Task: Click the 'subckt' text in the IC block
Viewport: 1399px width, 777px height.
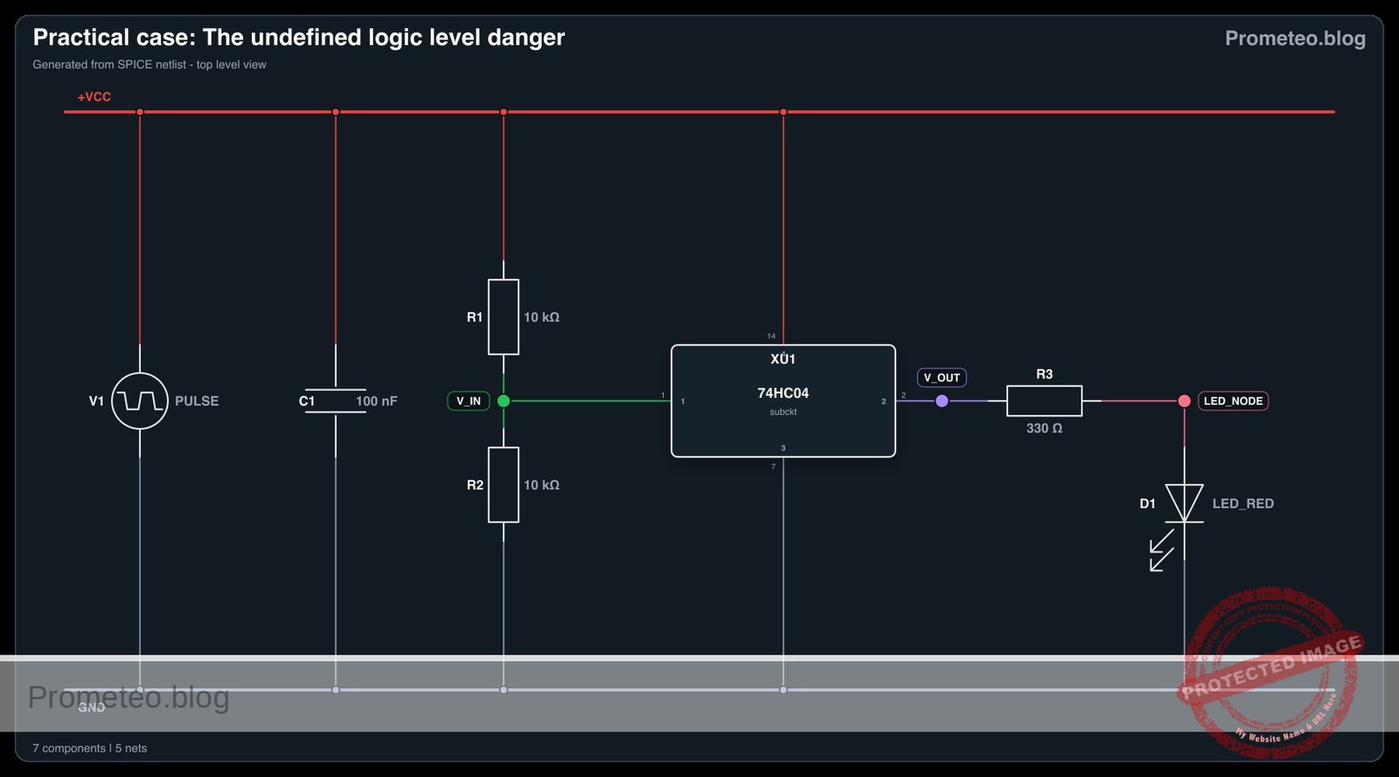Action: [783, 412]
